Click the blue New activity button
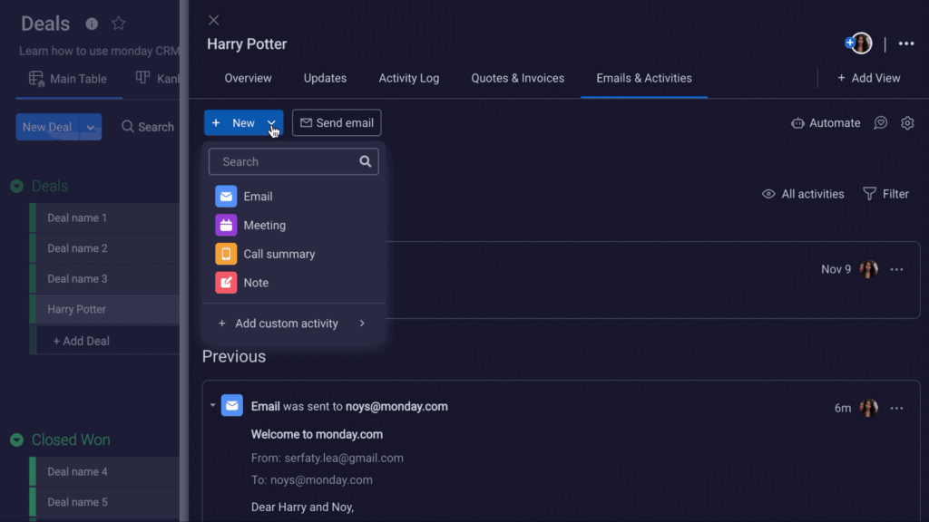 pos(235,123)
